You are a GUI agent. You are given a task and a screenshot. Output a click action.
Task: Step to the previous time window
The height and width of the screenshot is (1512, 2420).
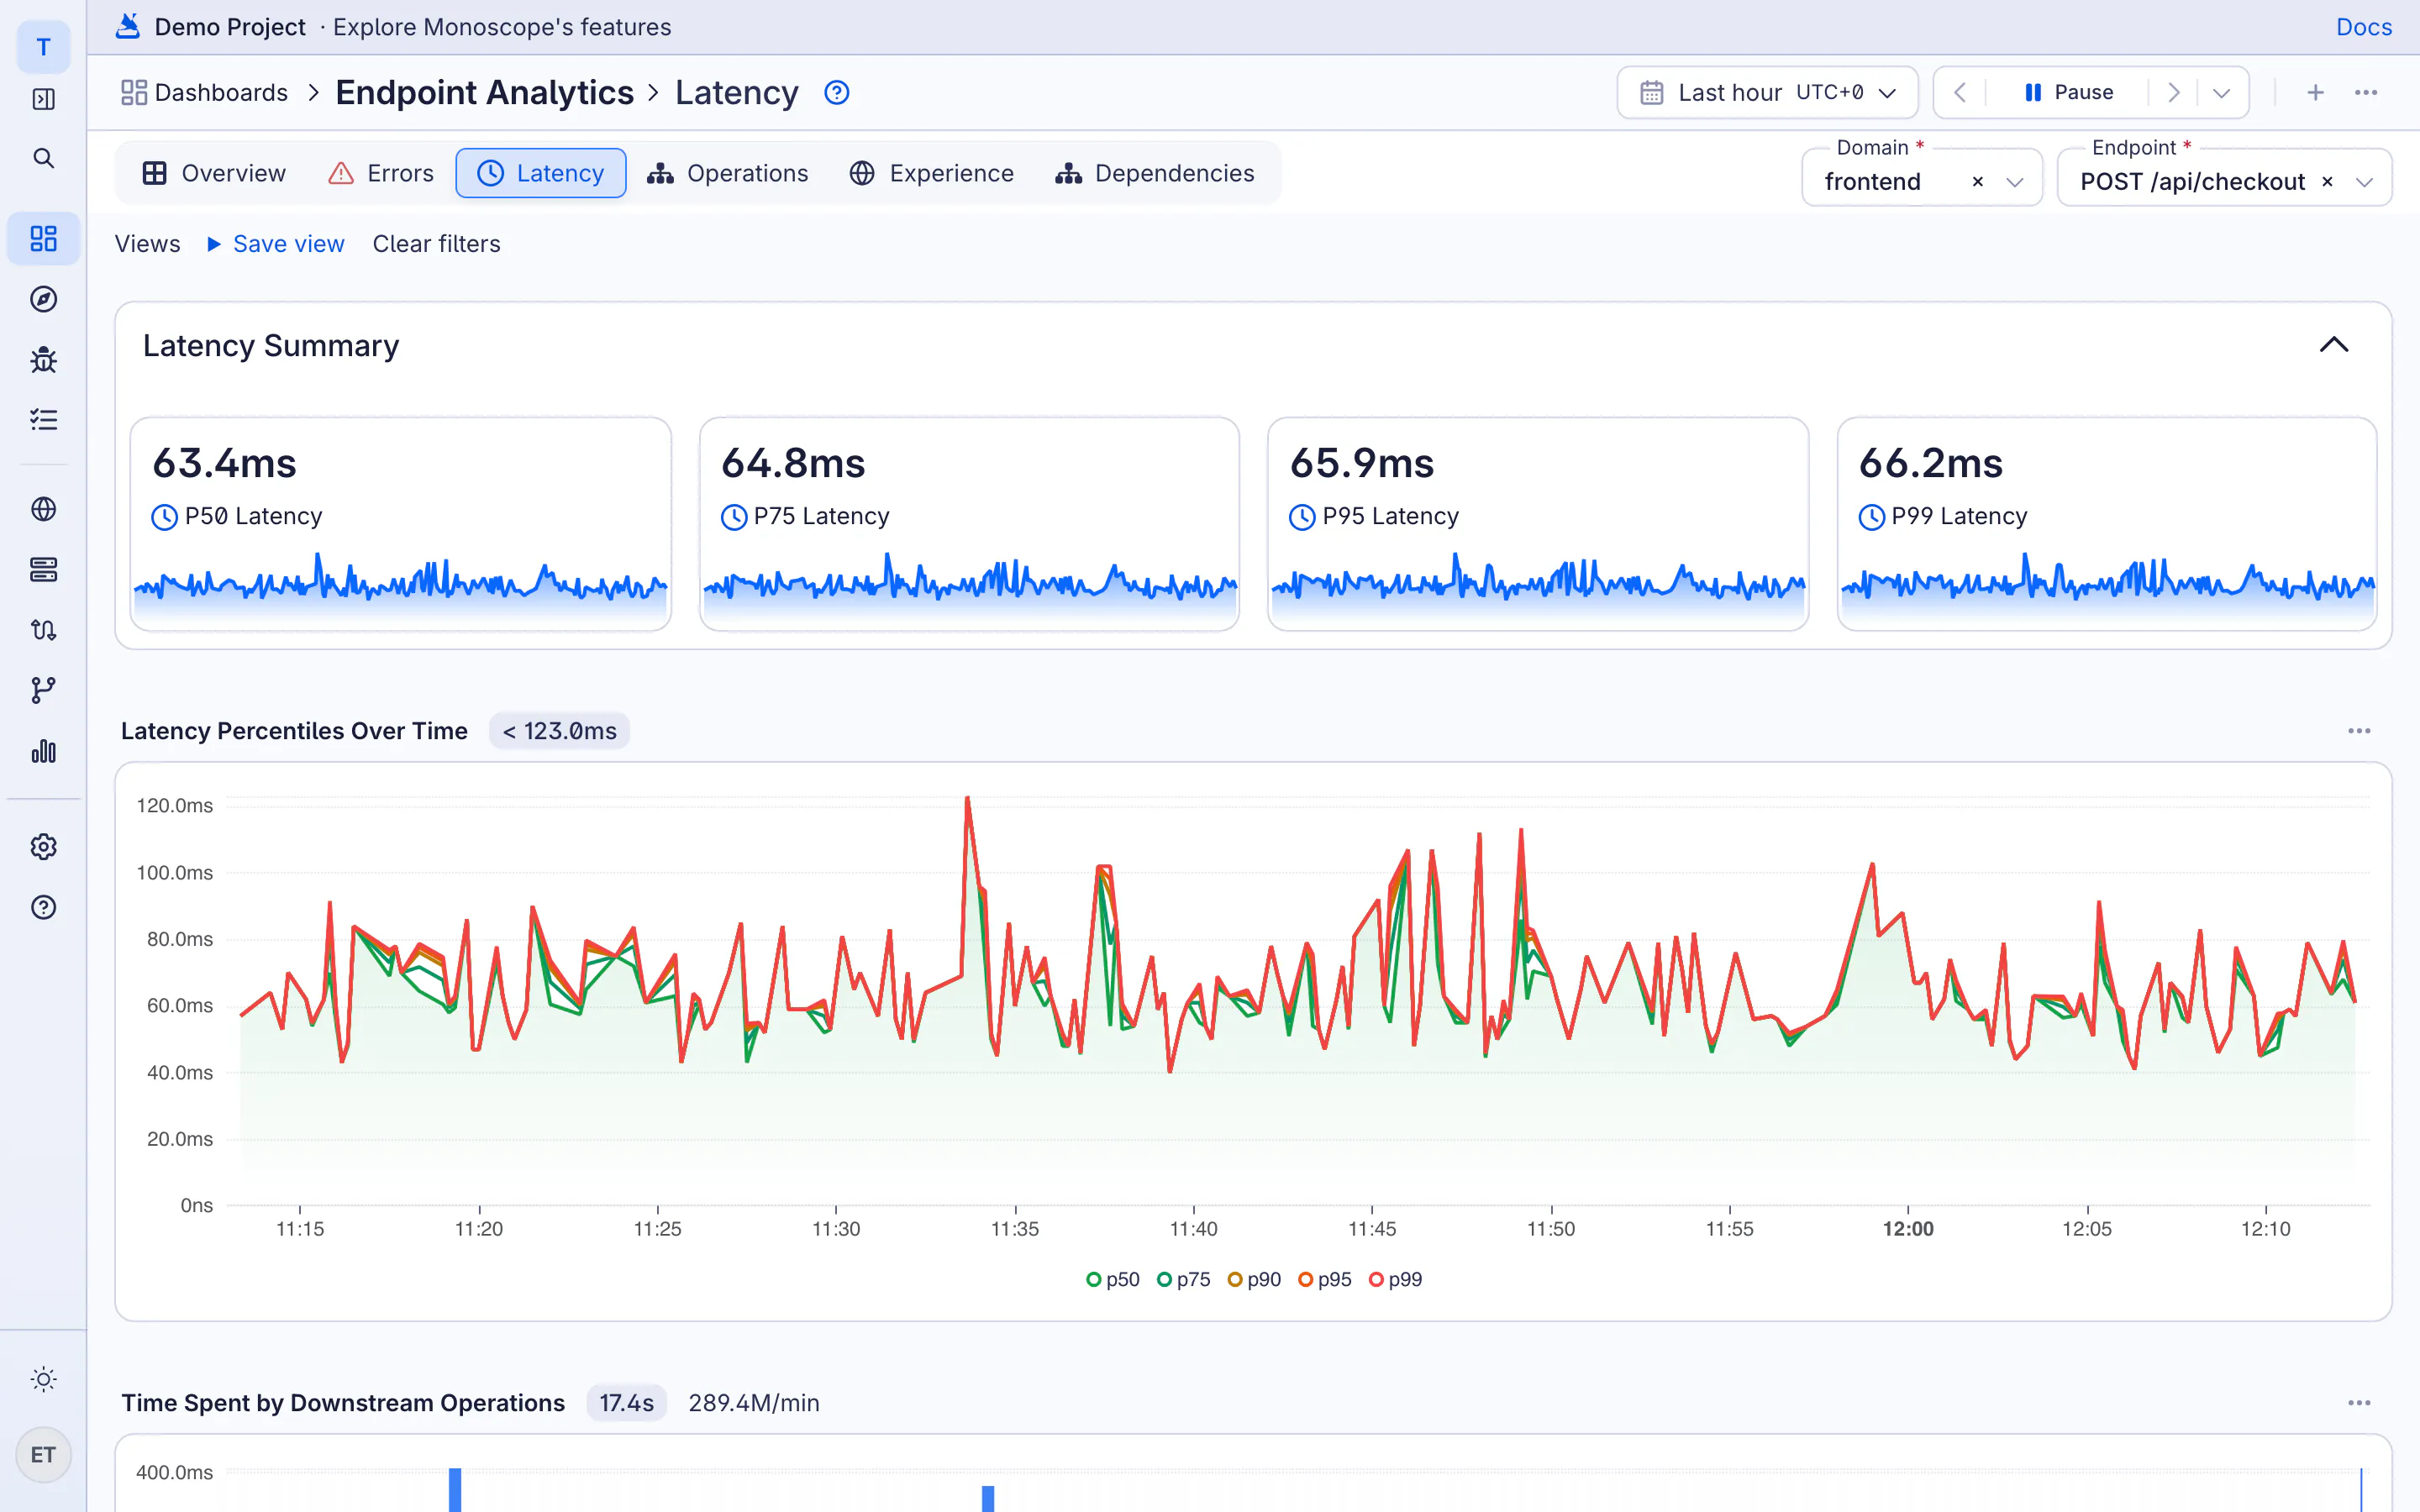pyautogui.click(x=1959, y=93)
